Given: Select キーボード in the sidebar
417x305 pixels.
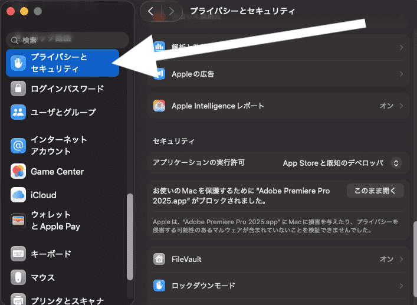Looking at the screenshot, I should tap(51, 254).
